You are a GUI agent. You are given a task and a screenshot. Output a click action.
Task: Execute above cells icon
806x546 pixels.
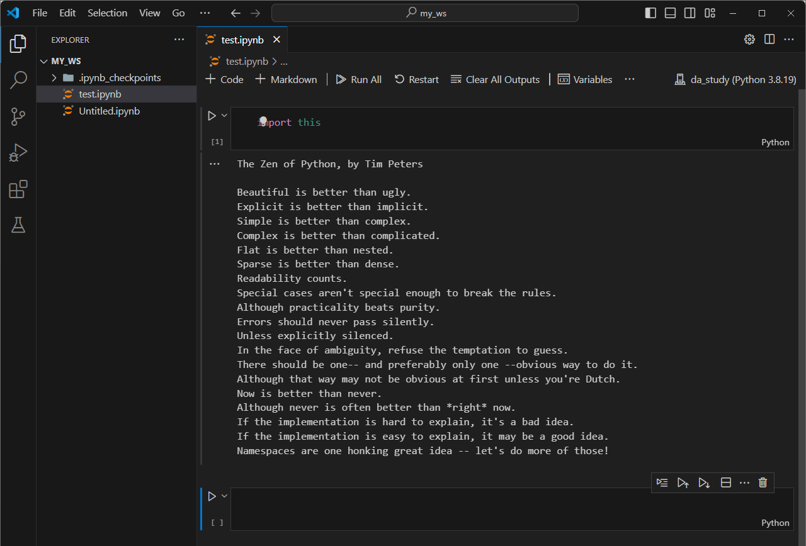[x=683, y=482]
